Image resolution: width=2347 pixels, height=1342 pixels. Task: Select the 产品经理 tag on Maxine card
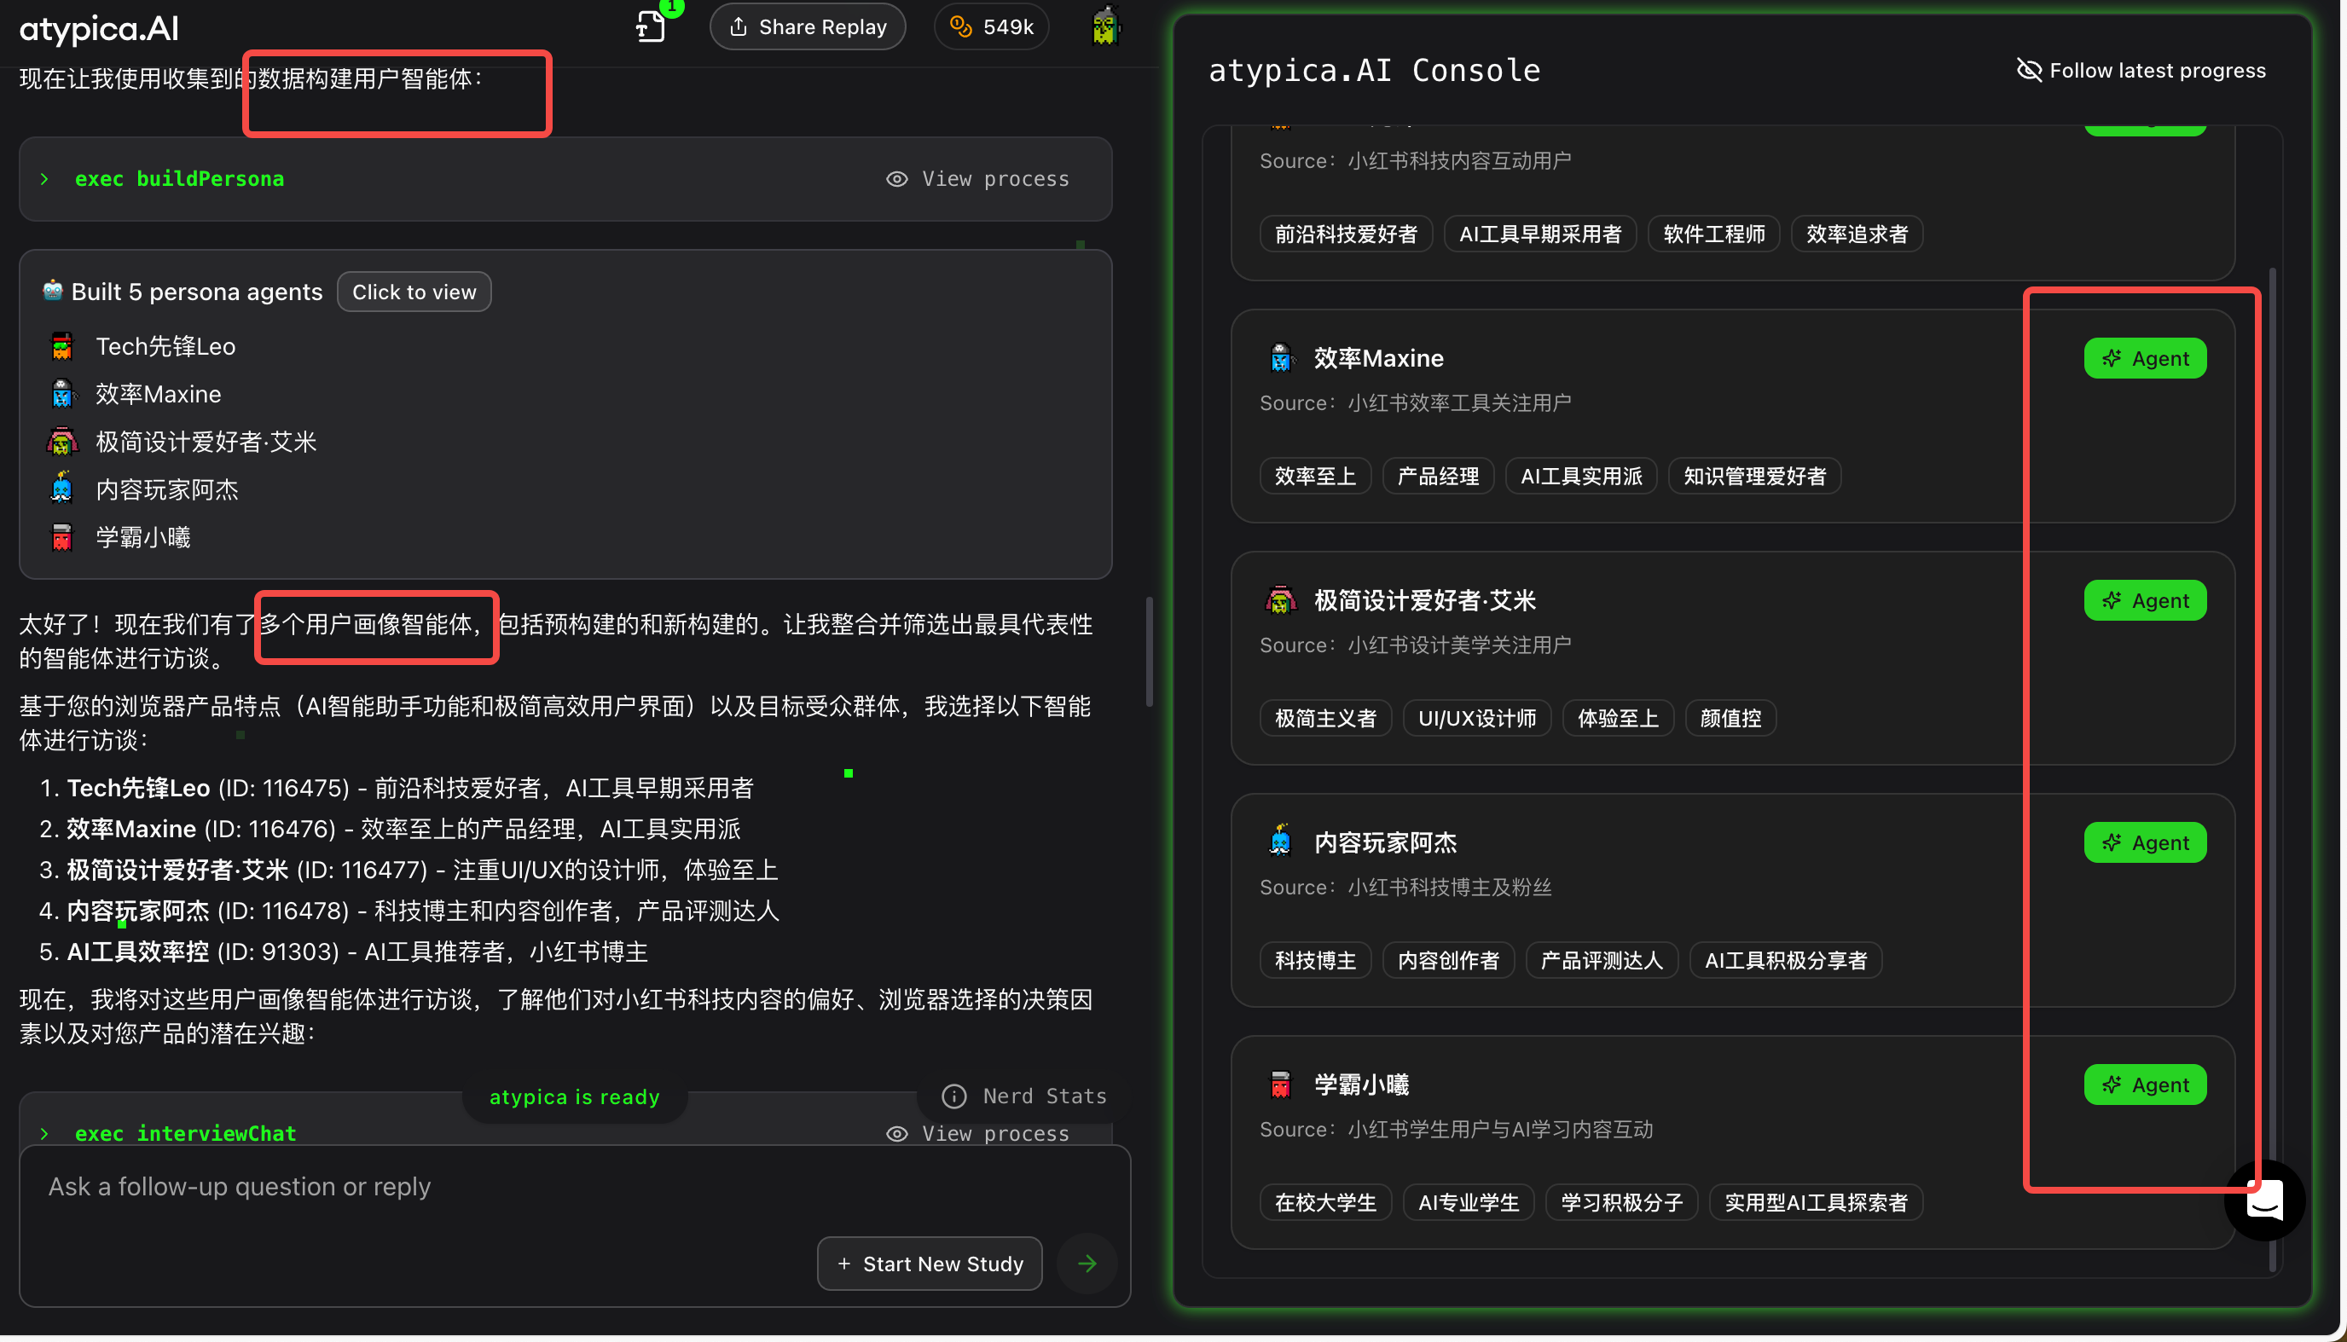coord(1437,477)
